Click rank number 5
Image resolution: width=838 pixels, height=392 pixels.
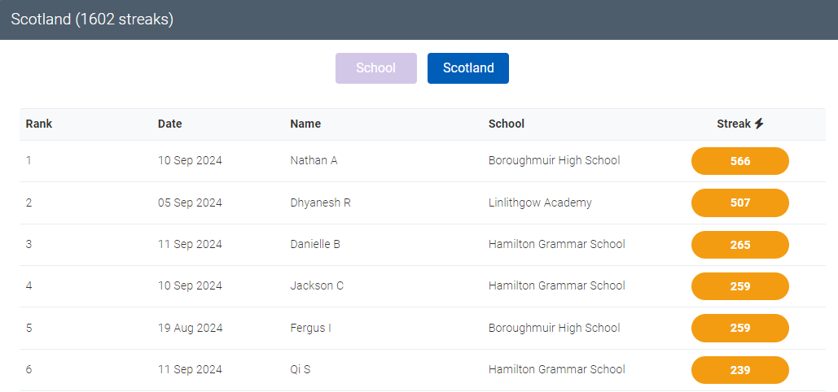click(29, 328)
